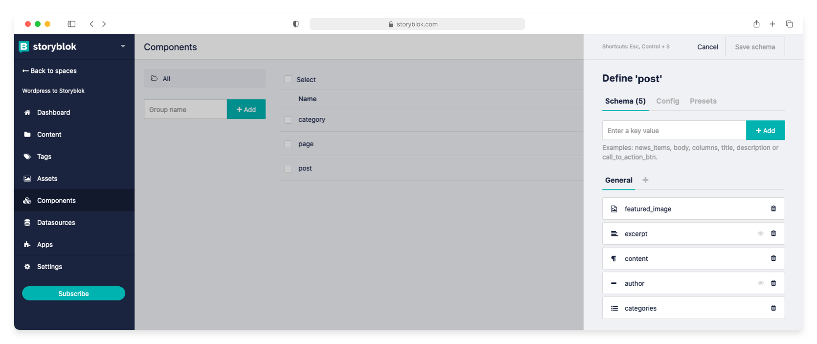Open the excerpt field
Viewport: 817px width, 344px height.
point(694,234)
